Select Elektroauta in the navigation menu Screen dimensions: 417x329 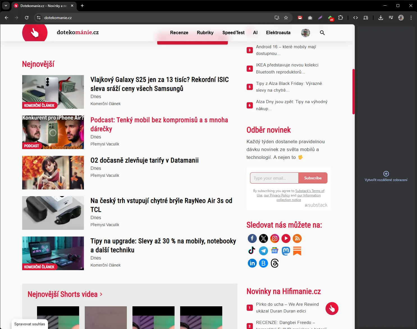pos(278,33)
